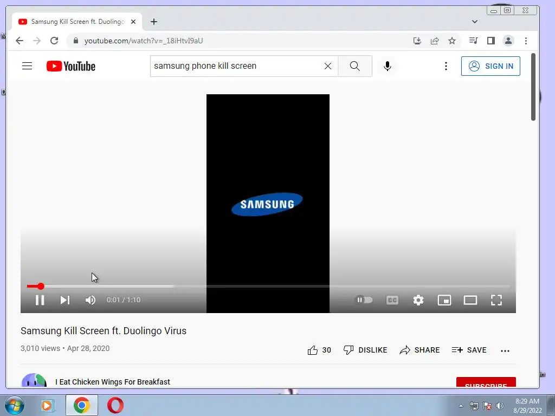Open Chrome three-dot menu
Viewport: 555px width, 416px height.
pos(526,41)
